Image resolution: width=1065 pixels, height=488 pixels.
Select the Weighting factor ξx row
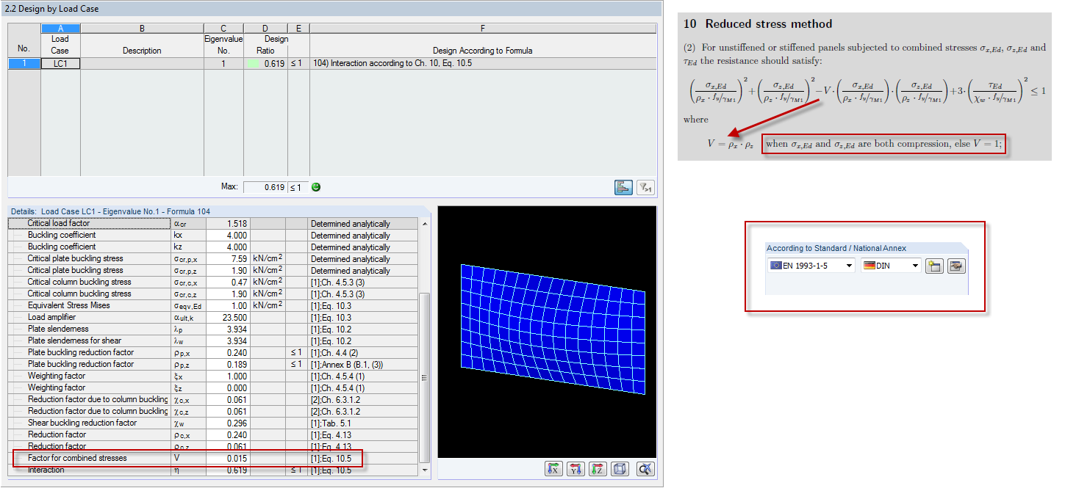[x=213, y=376]
